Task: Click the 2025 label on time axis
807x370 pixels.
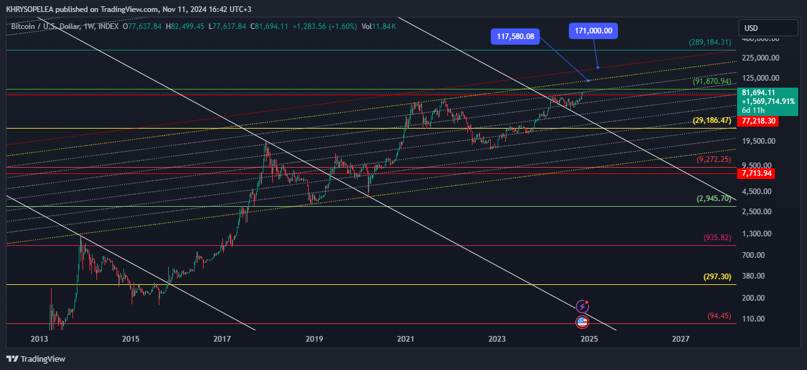Action: click(x=588, y=339)
